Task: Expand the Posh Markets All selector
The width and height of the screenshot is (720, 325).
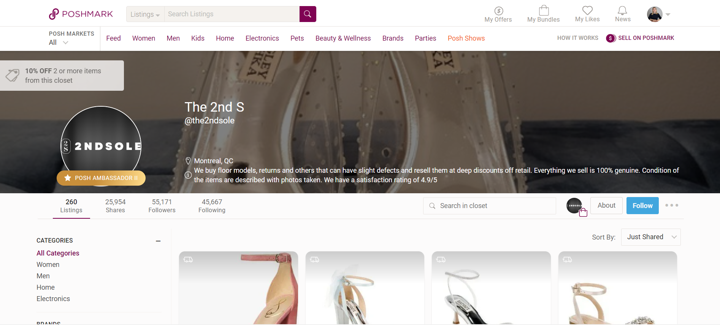Action: point(59,43)
